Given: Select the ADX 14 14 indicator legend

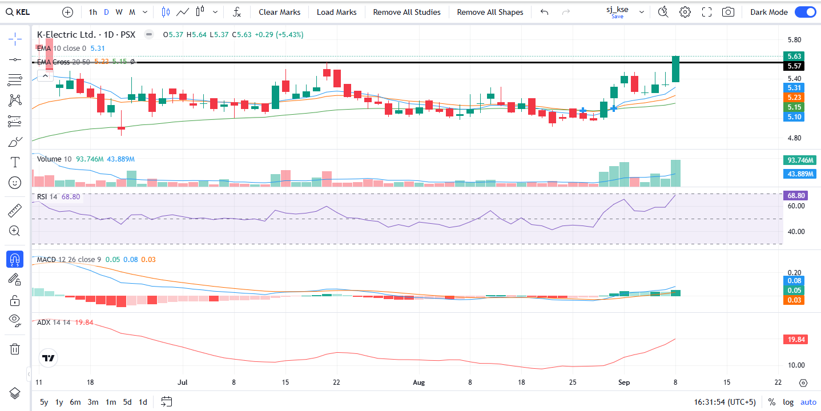Looking at the screenshot, I should click(x=54, y=323).
